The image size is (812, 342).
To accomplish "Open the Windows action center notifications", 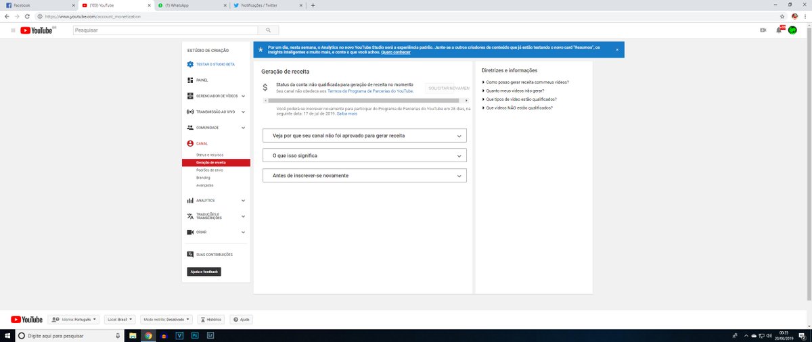I will [x=803, y=335].
